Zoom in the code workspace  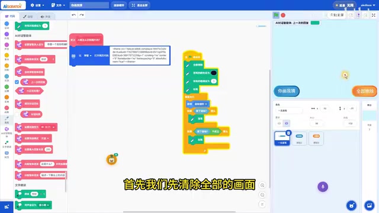coord(262,185)
